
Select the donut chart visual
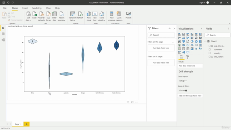tap(196, 42)
